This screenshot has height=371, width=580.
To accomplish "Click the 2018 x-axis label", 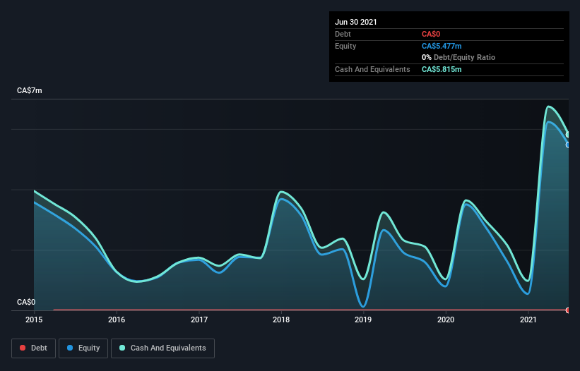I will point(281,320).
